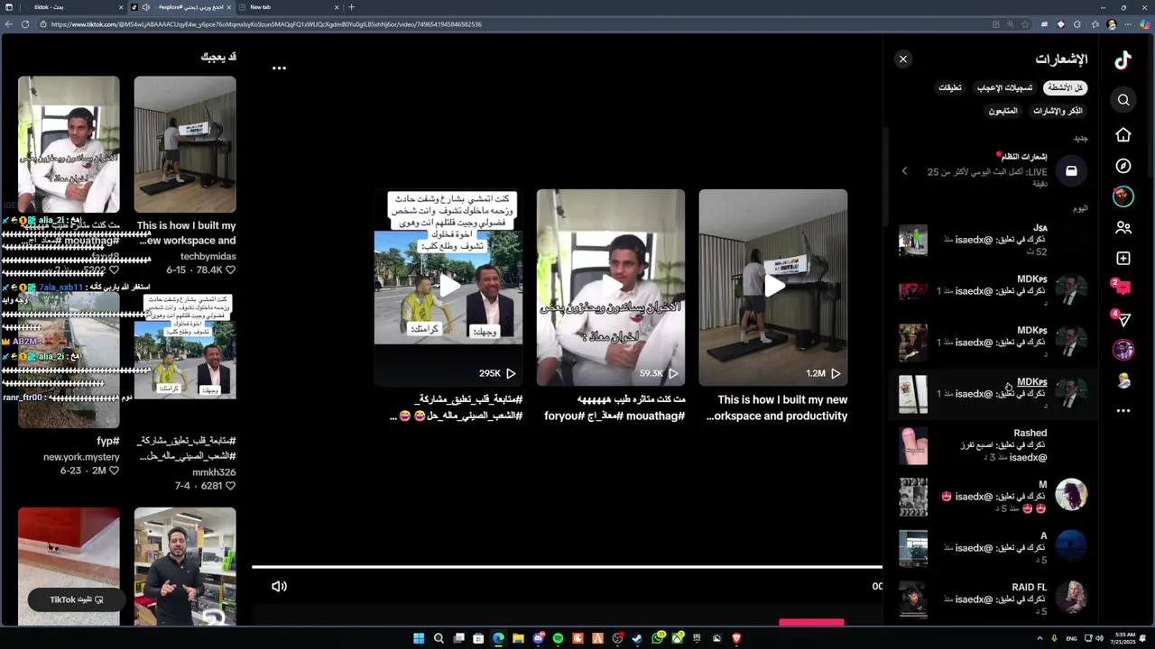Screen dimensions: 1155x649
Task: Click the تثبيت TikTok install button
Action: [x=76, y=599]
